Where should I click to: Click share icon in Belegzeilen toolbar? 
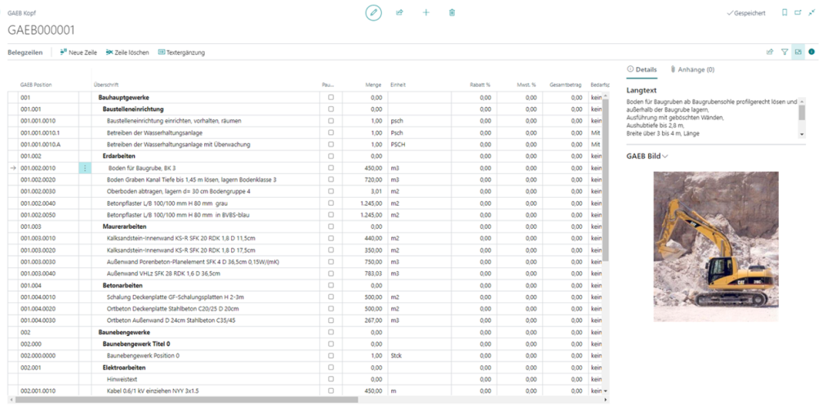point(770,52)
